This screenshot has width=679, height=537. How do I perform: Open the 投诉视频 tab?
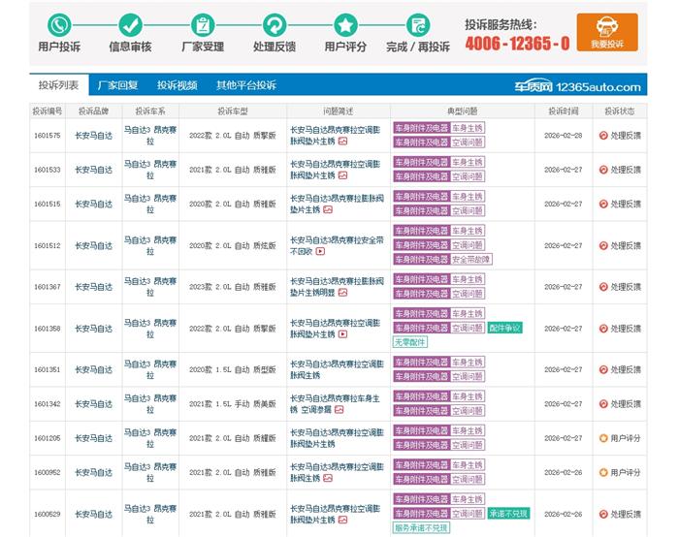coord(178,85)
